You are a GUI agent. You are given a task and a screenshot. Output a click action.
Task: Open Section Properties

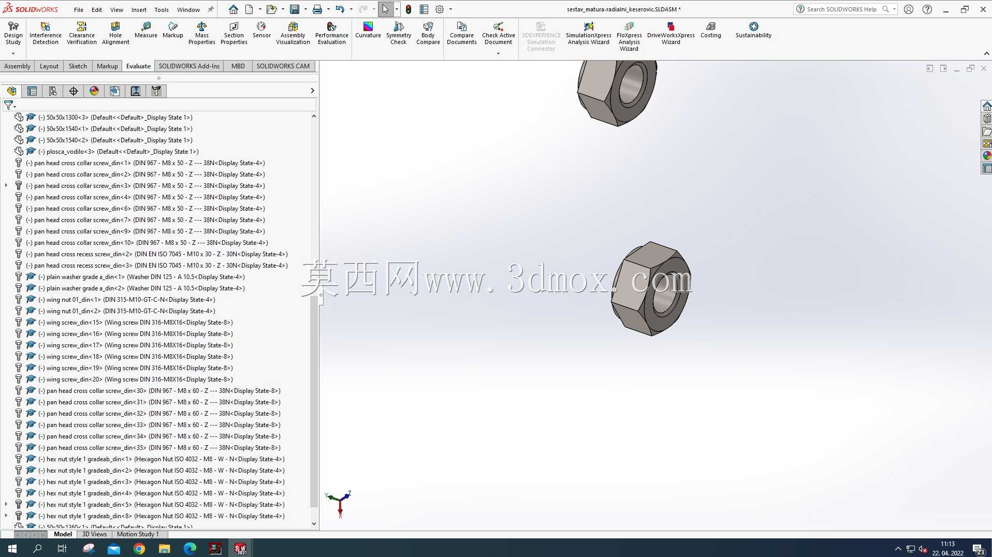234,34
